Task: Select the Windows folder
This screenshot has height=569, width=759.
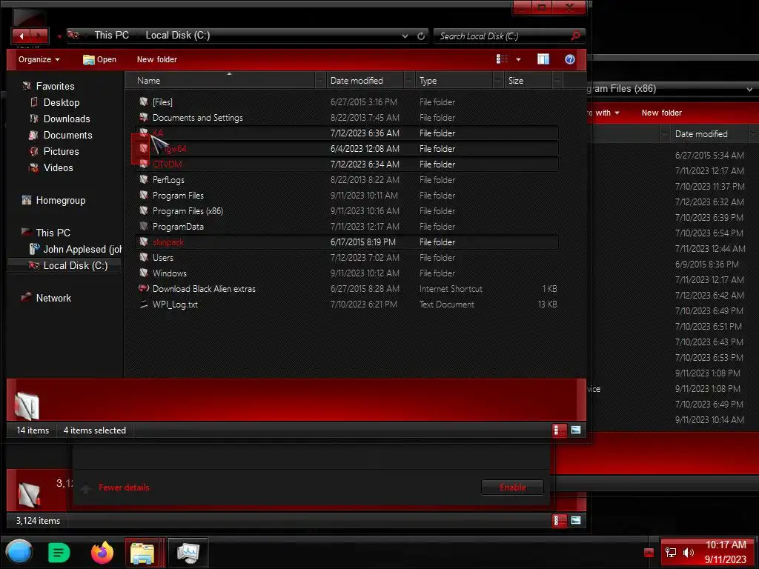Action: [170, 273]
